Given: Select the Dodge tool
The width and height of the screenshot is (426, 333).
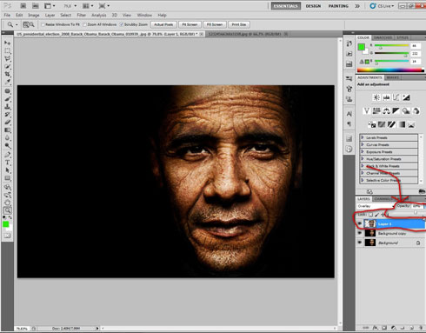Looking at the screenshot, I should click(x=8, y=146).
